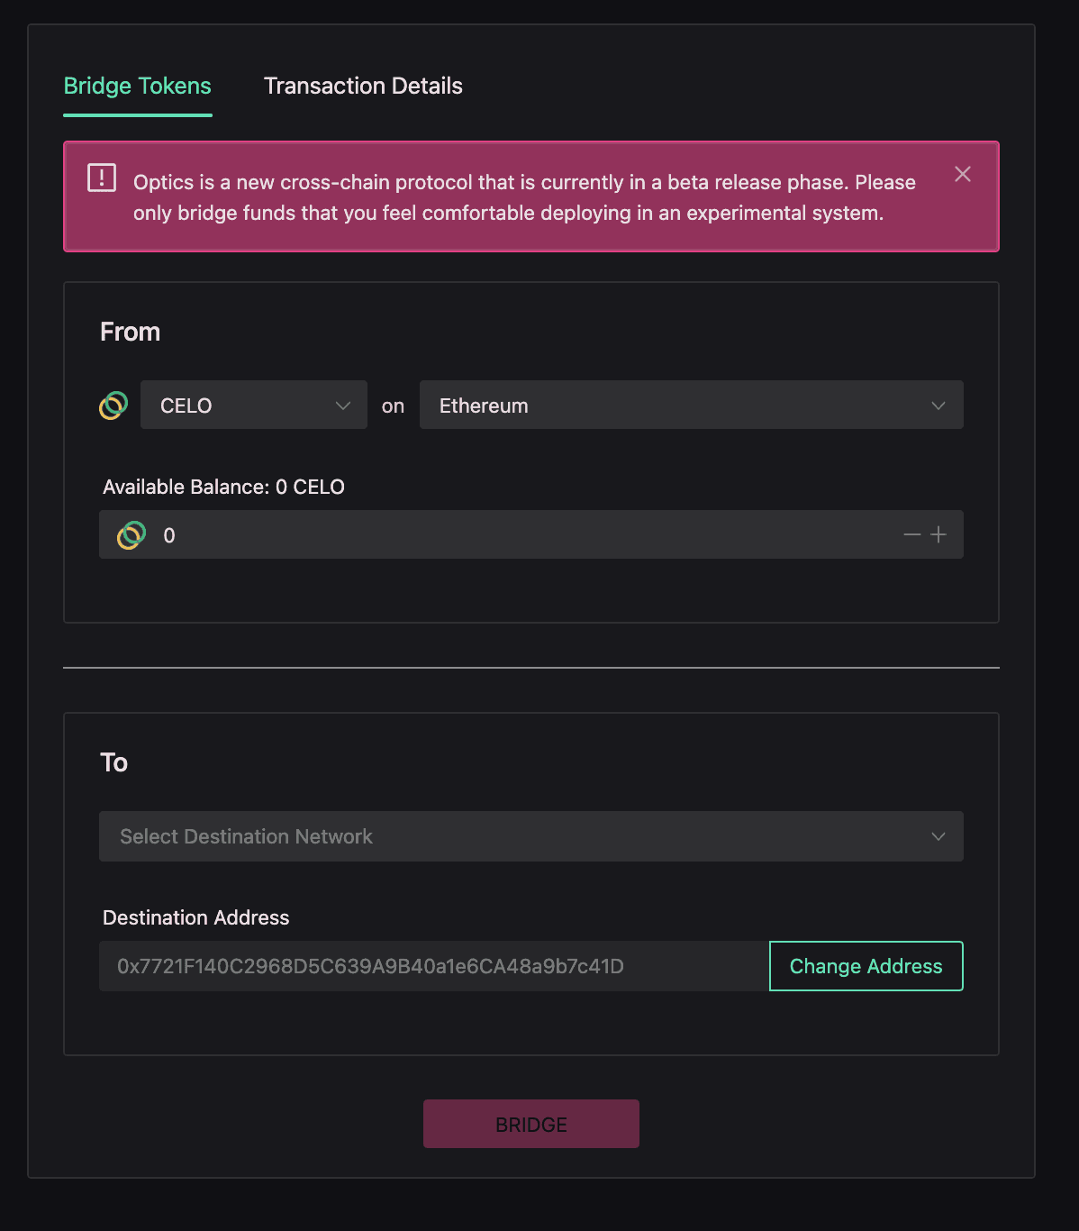
Task: Click the Change Address button
Action: point(866,966)
